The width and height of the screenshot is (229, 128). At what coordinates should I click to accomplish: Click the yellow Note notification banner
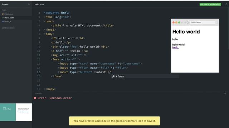pyautogui.click(x=114, y=121)
